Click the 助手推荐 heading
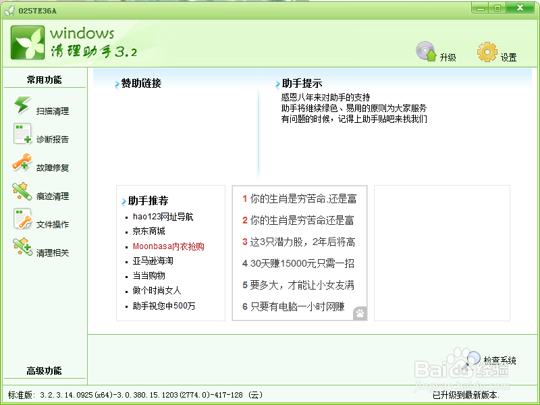 [x=148, y=200]
